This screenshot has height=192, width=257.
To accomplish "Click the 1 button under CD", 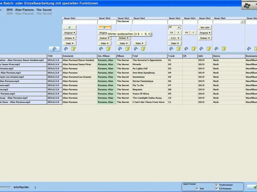I will coord(193,33).
